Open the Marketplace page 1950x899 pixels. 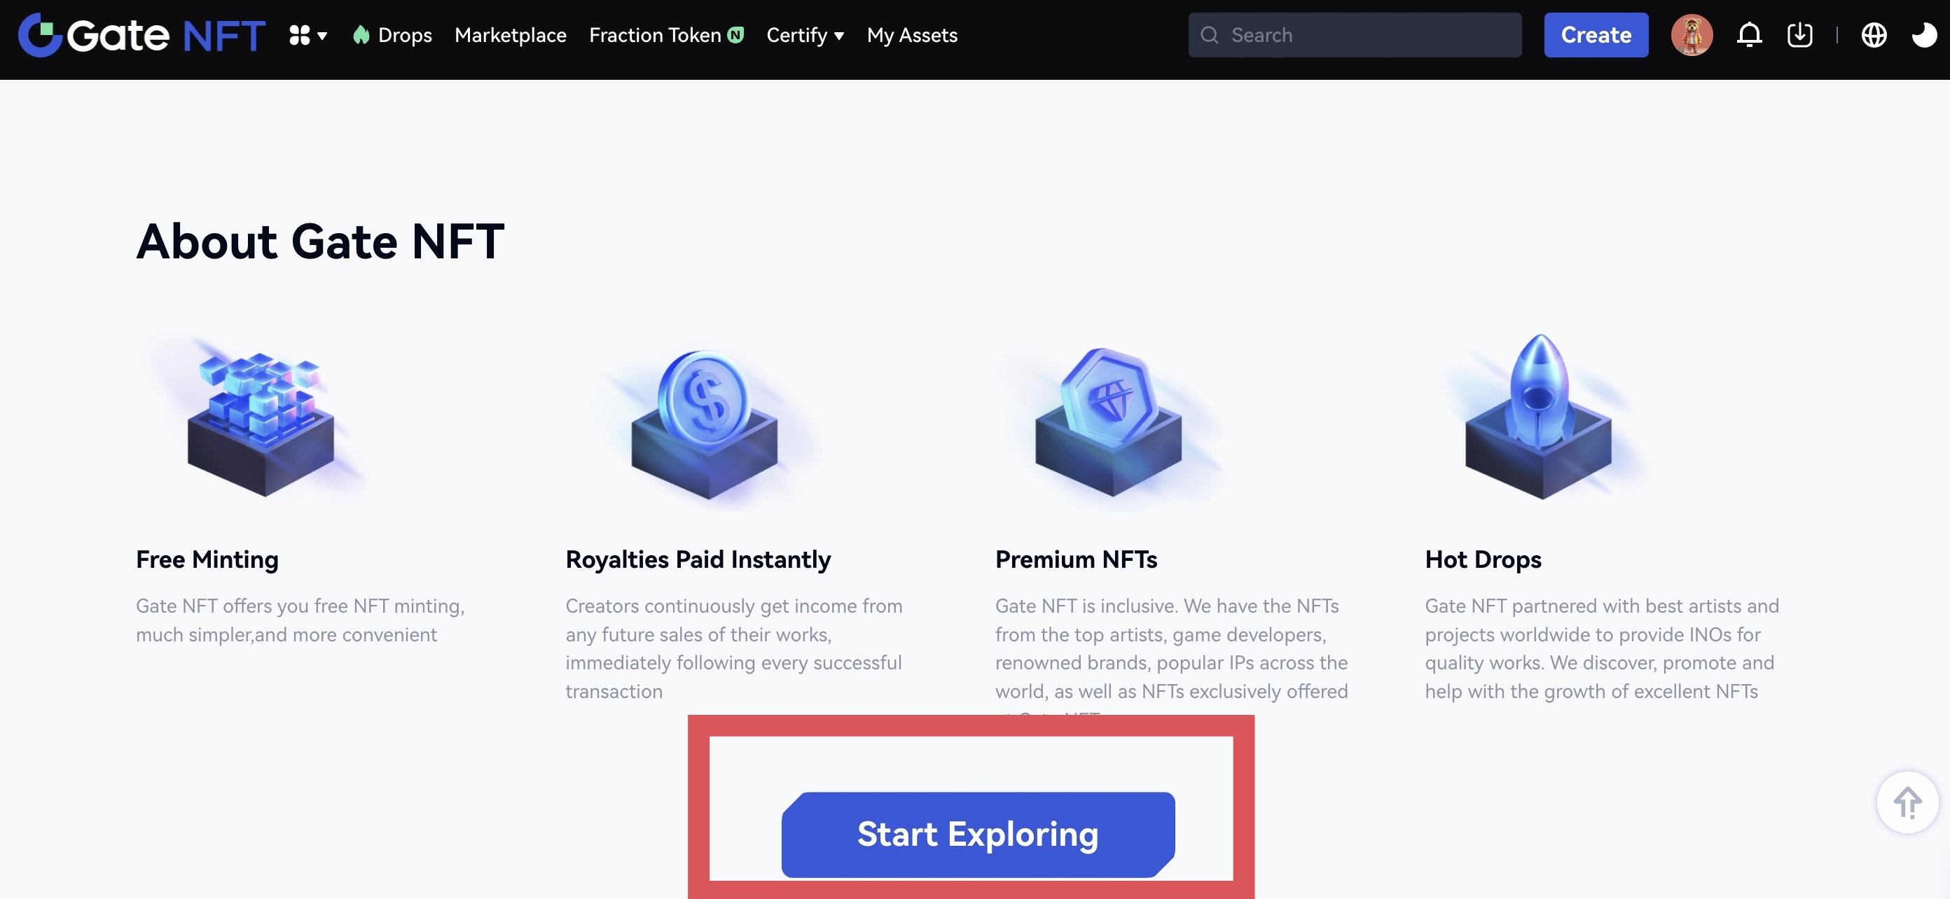point(510,35)
